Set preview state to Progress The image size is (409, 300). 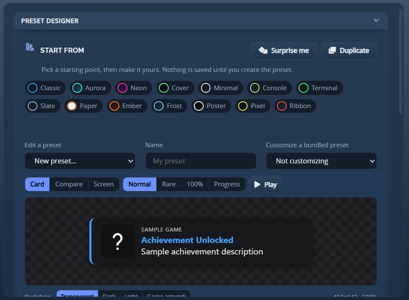click(x=227, y=184)
